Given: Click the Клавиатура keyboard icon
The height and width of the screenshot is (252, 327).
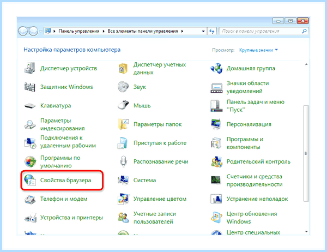Looking at the screenshot, I should (x=29, y=106).
